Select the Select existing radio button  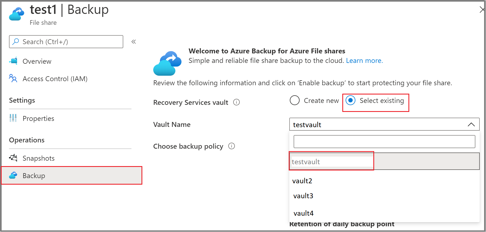coord(350,100)
